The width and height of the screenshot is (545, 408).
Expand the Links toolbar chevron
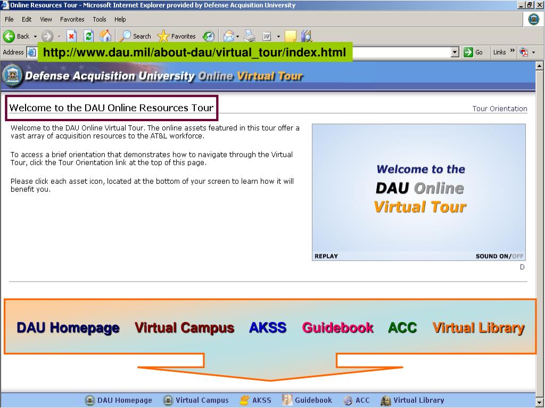pyautogui.click(x=512, y=50)
